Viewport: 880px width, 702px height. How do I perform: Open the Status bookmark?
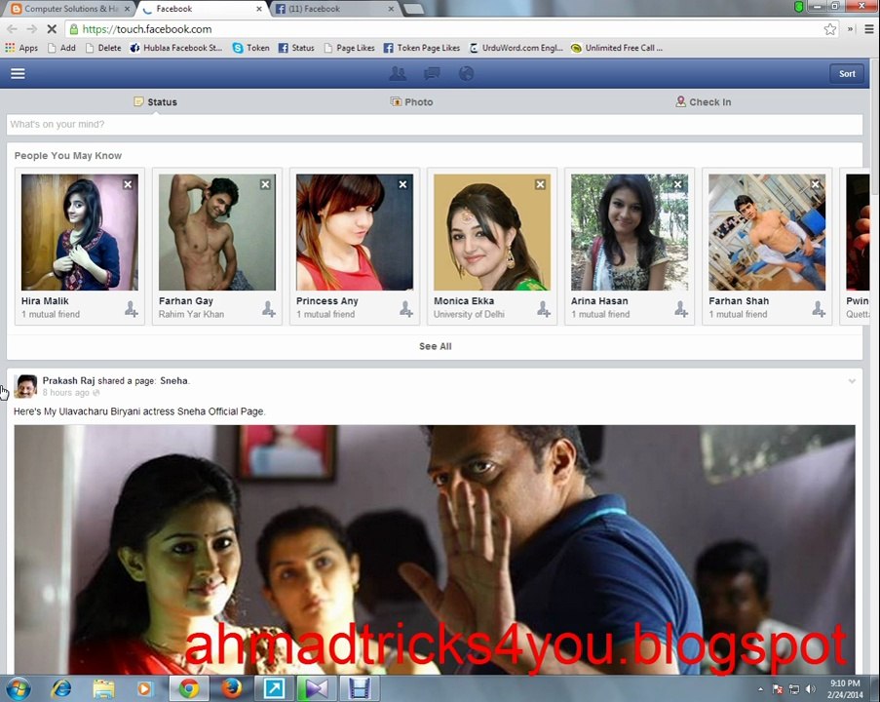pyautogui.click(x=296, y=48)
